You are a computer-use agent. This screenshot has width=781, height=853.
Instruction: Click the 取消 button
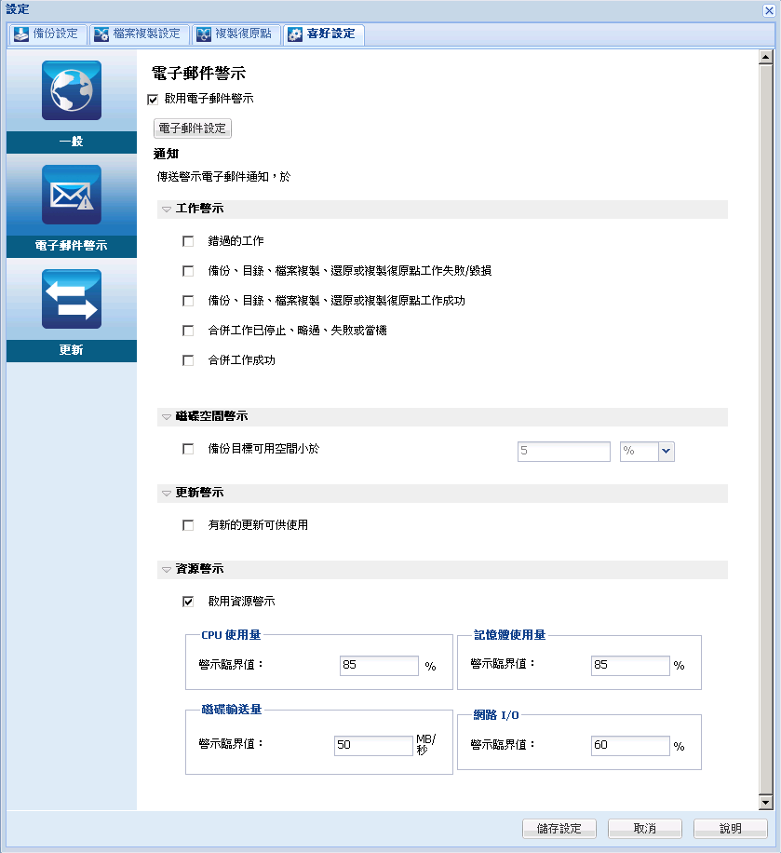[645, 829]
